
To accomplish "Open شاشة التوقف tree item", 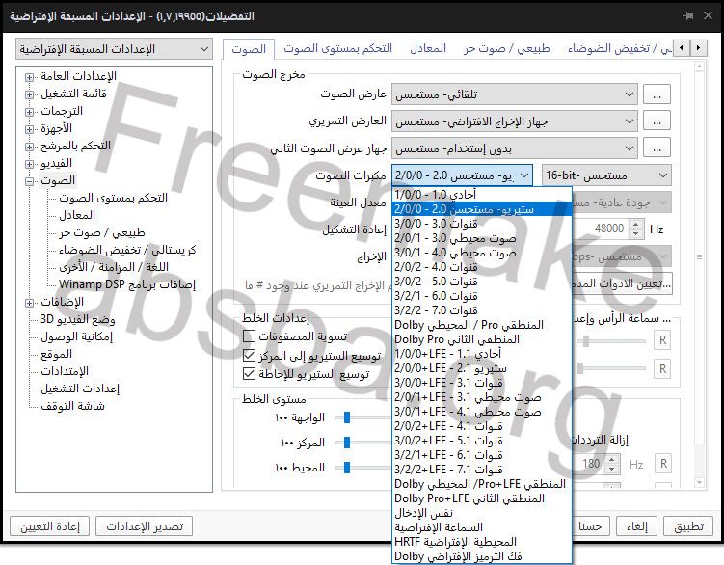I will point(72,406).
